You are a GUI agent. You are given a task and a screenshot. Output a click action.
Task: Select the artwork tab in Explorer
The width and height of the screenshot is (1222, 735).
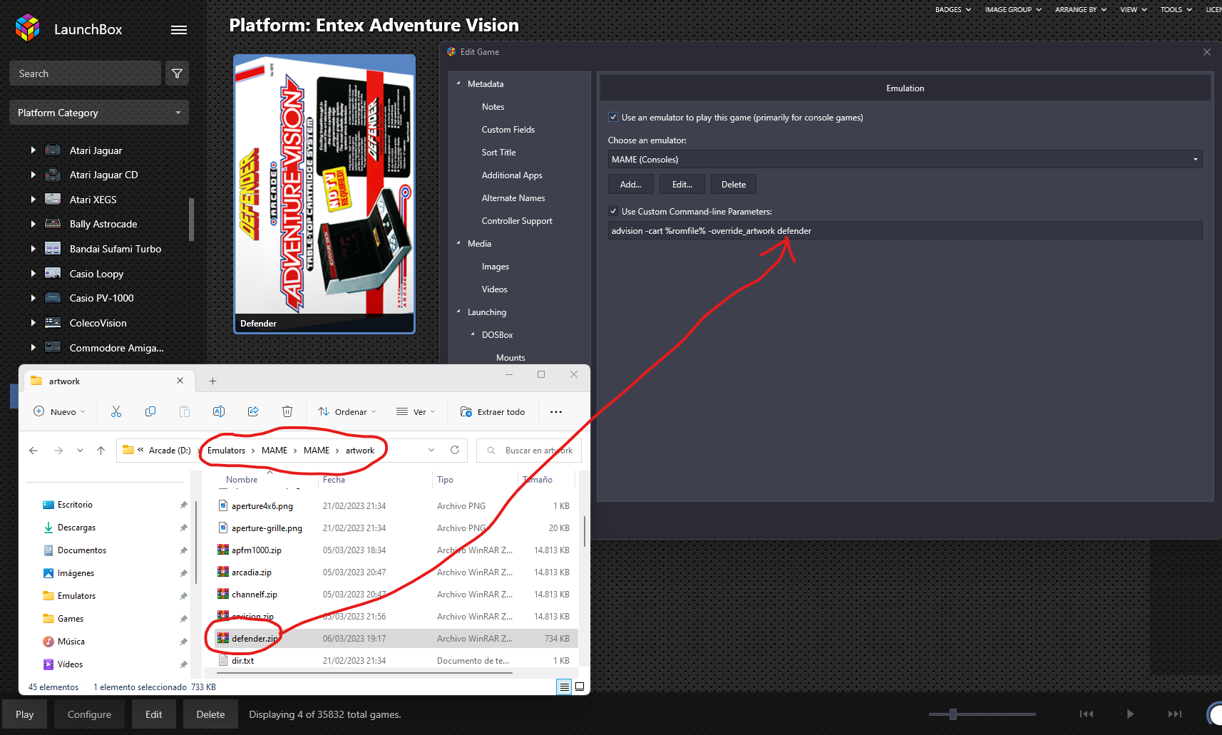click(107, 381)
